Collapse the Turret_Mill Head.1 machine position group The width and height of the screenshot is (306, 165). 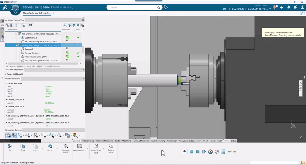6,83
